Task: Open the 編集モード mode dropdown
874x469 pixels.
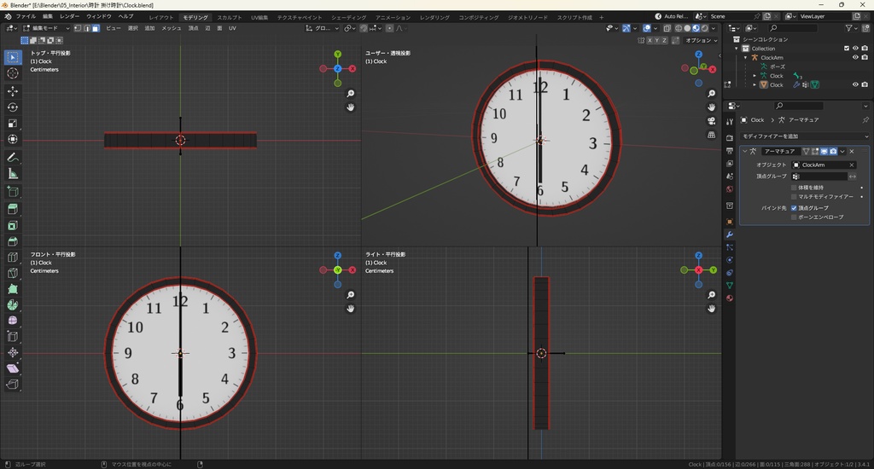Action: [44, 28]
